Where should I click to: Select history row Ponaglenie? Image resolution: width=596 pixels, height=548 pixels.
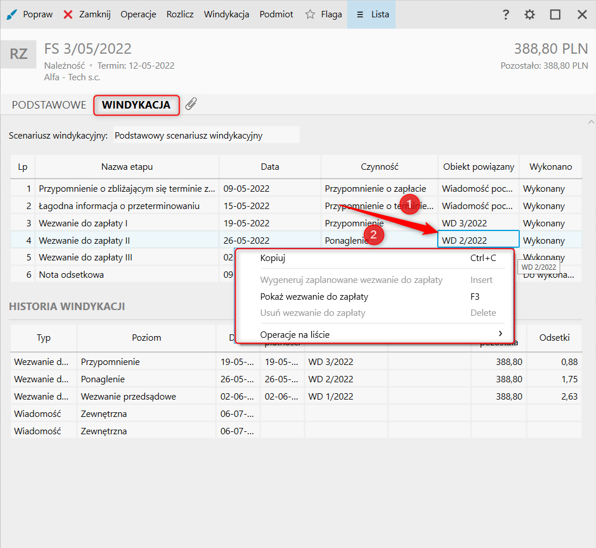[296, 379]
